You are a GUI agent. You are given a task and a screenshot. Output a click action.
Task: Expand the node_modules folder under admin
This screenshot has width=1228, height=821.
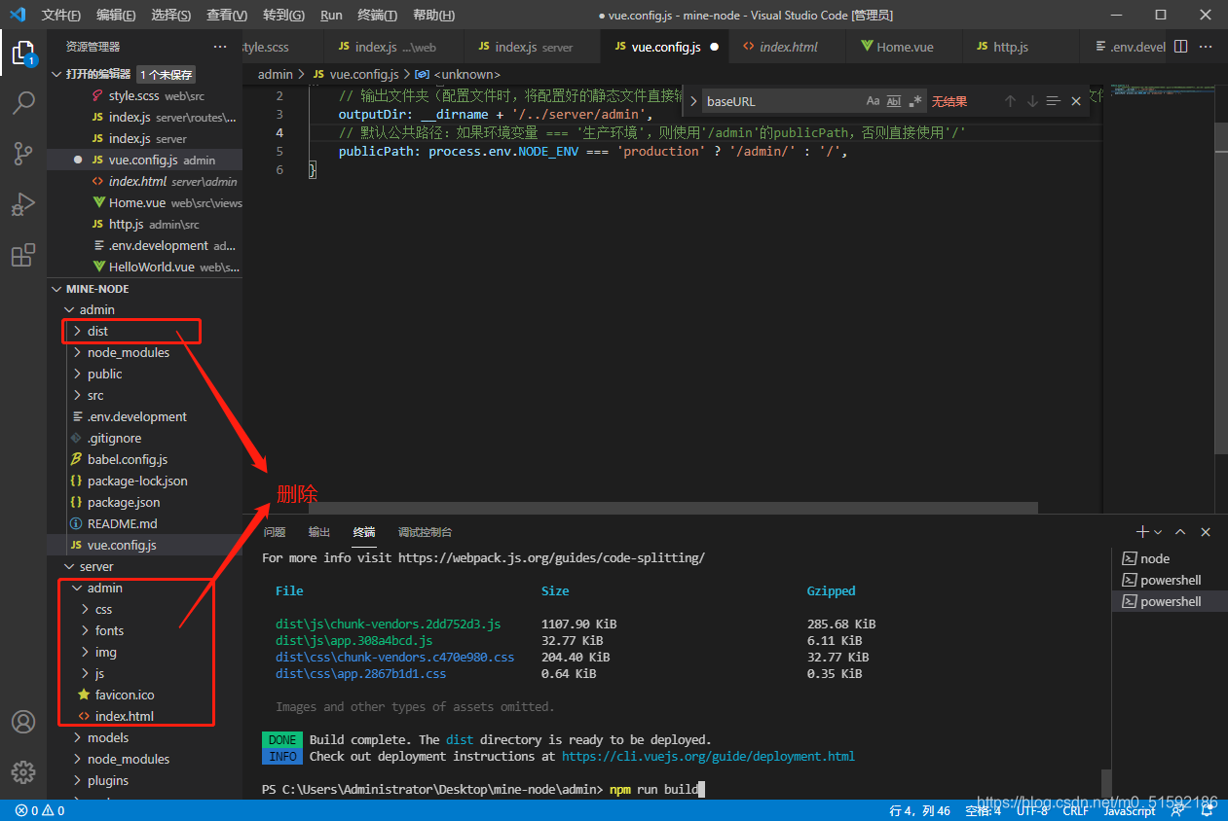point(128,352)
